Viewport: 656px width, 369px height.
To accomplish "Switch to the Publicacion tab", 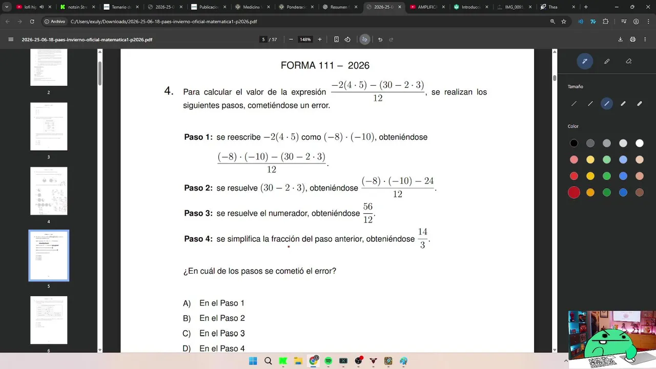I will pos(208,7).
